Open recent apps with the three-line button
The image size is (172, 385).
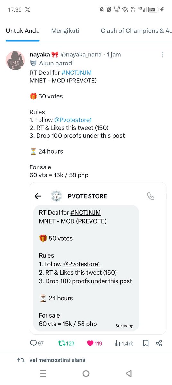(x=43, y=373)
